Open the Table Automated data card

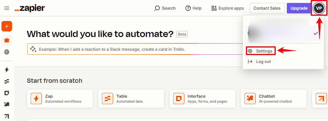(131, 99)
